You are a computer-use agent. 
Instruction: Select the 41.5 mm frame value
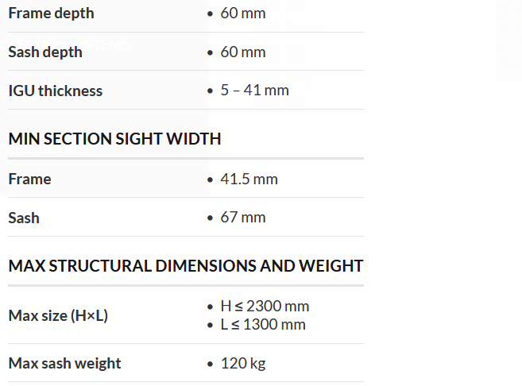tap(249, 179)
